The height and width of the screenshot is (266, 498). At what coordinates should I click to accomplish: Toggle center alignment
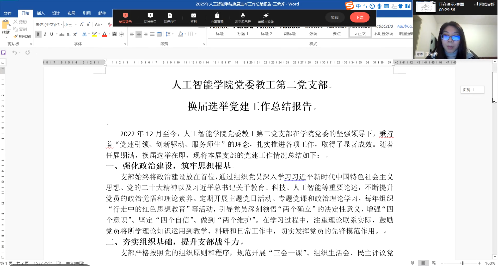[139, 34]
